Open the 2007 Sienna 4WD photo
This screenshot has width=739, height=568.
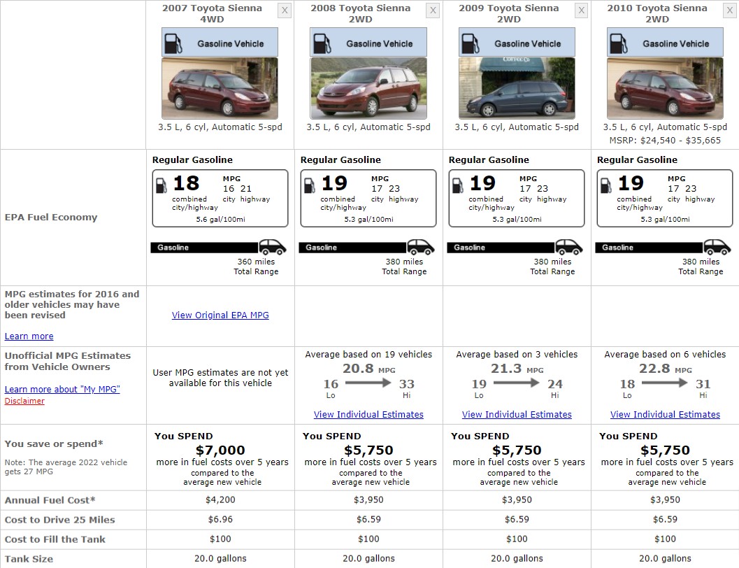click(x=220, y=88)
